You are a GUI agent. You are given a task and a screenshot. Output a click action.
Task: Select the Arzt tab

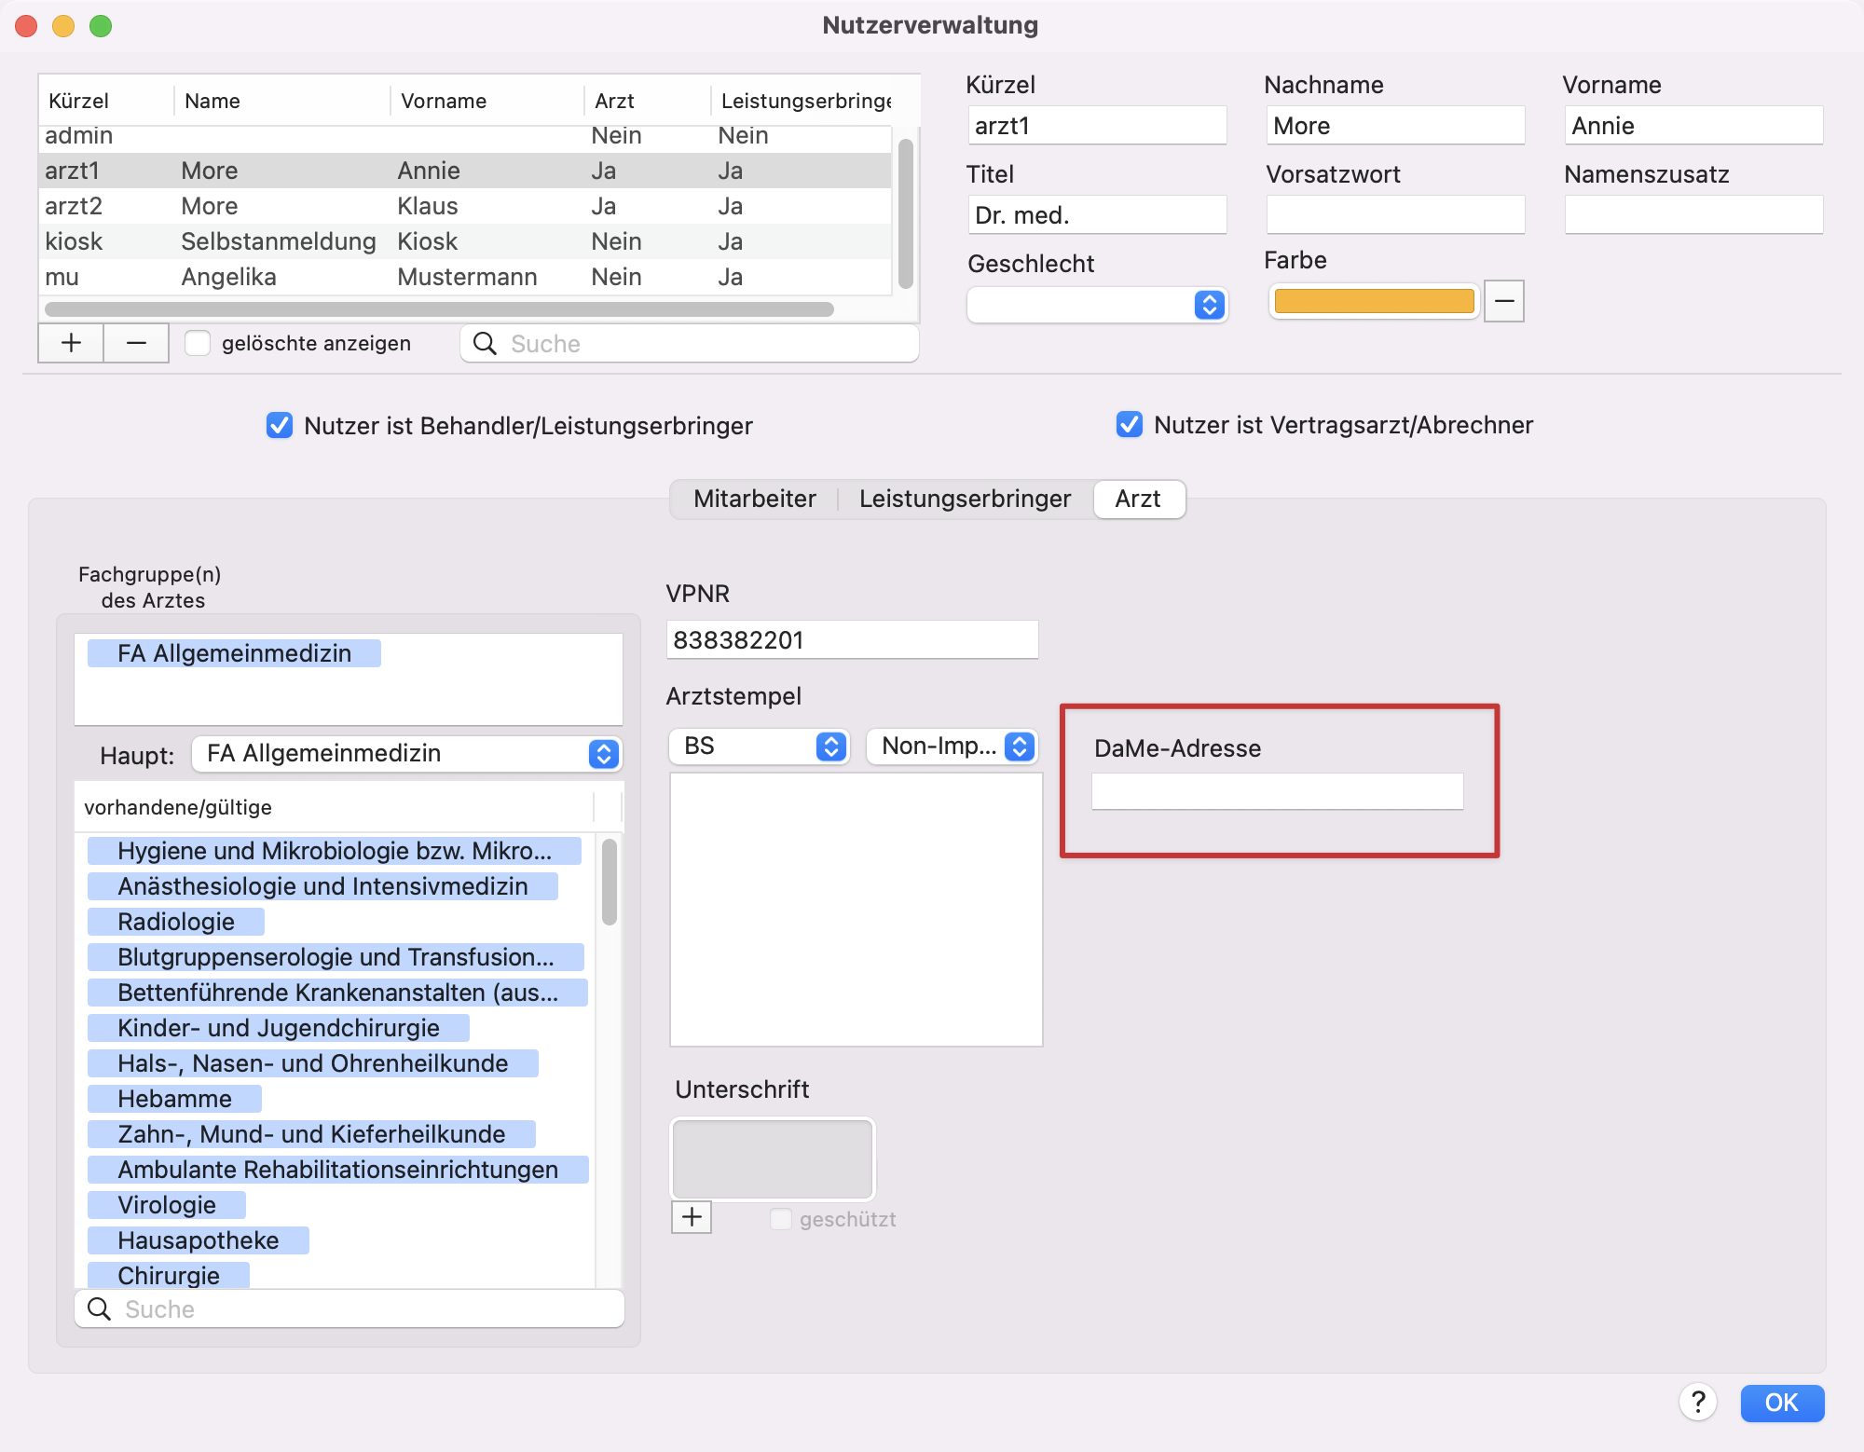(1138, 499)
